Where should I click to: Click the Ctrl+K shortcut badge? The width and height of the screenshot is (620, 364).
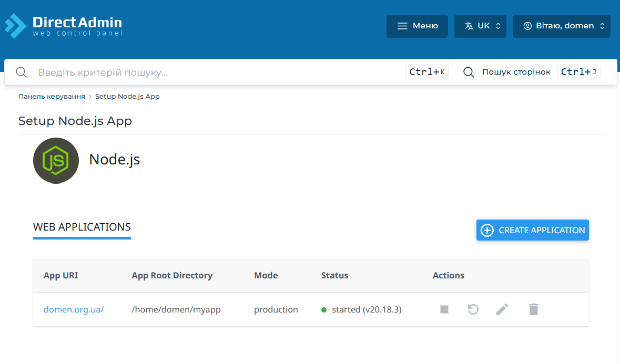[x=426, y=72]
